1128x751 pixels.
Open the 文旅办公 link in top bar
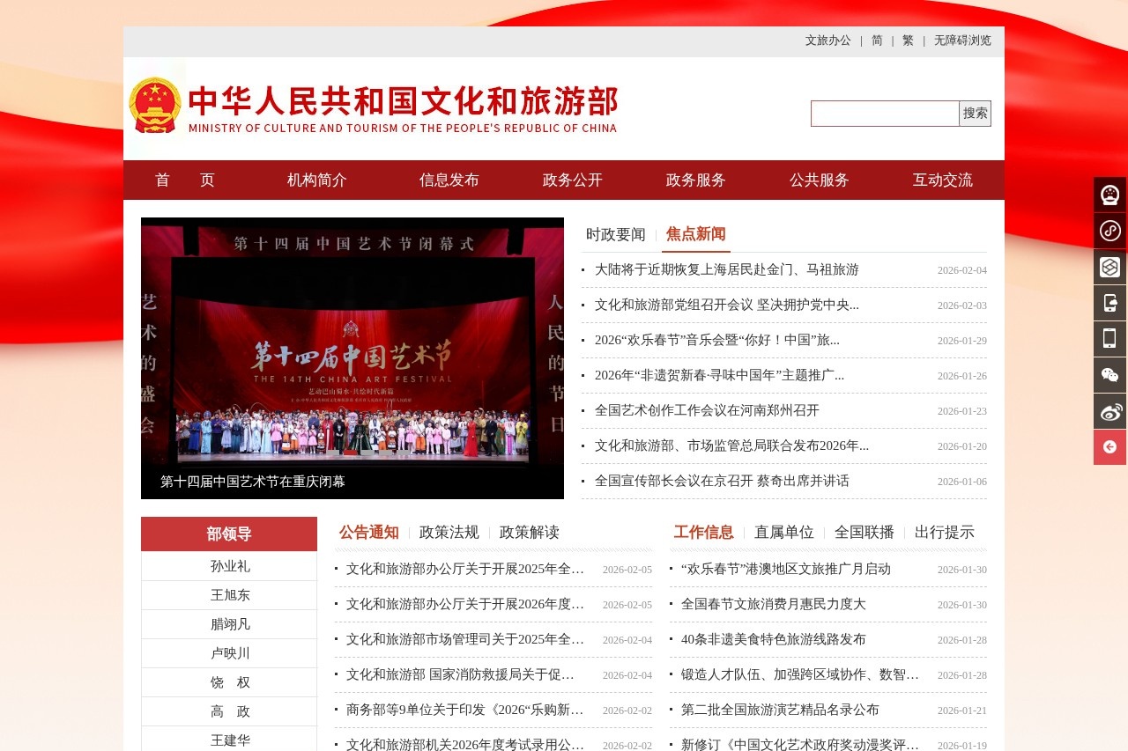[828, 40]
